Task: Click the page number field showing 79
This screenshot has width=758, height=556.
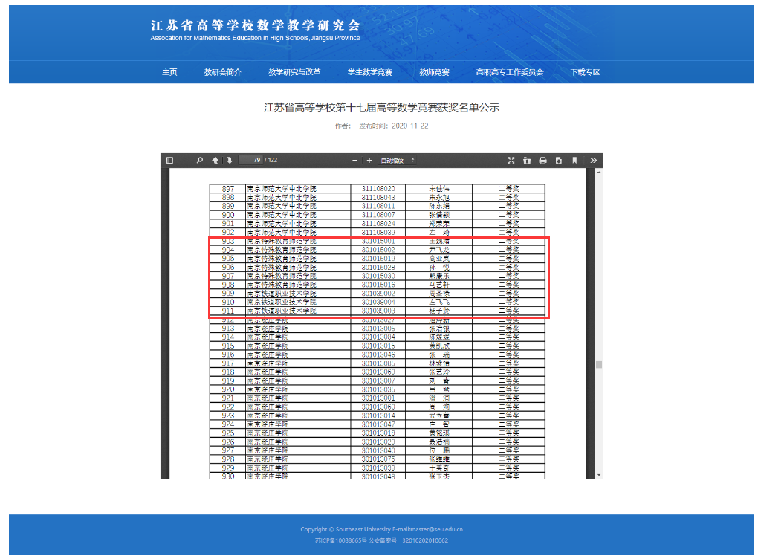Action: click(250, 161)
